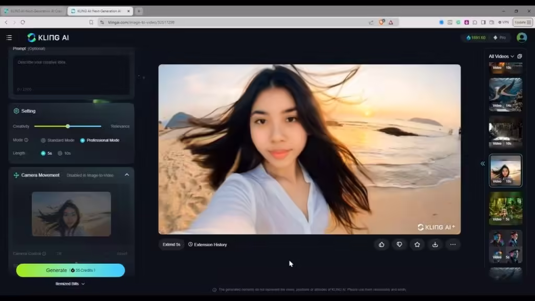Click the blue browser extension icon

(x=441, y=22)
